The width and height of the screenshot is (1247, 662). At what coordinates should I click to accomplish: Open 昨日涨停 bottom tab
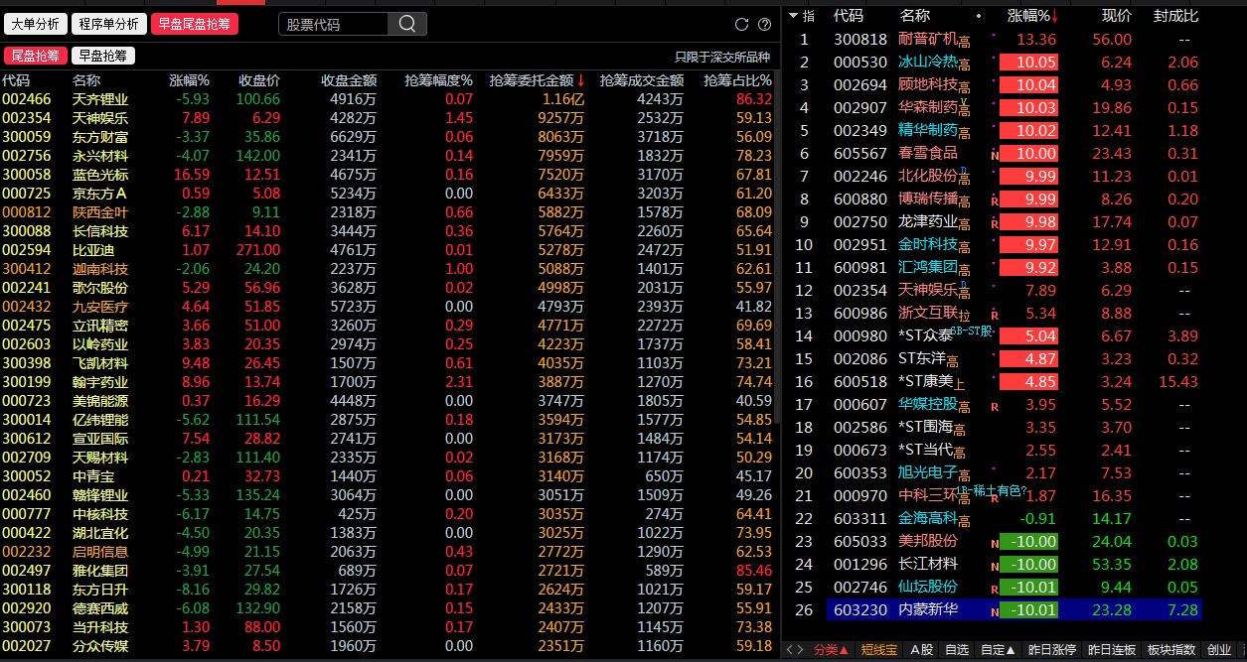1051,650
